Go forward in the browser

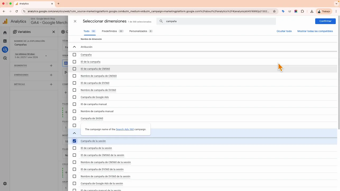point(10,11)
